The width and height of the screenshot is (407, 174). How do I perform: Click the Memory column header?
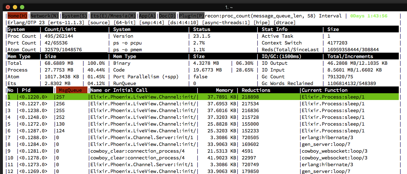[225, 90]
